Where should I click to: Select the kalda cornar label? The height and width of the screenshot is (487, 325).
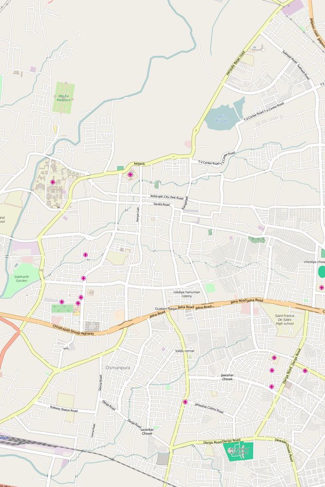185,351
